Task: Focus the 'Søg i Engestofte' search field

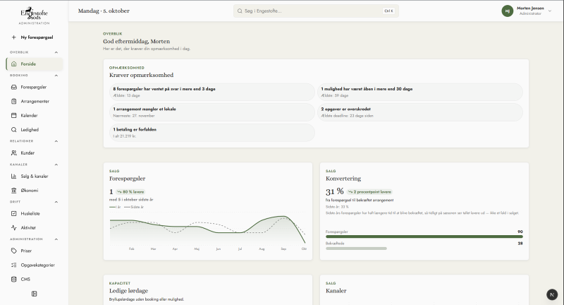Action: pos(316,11)
